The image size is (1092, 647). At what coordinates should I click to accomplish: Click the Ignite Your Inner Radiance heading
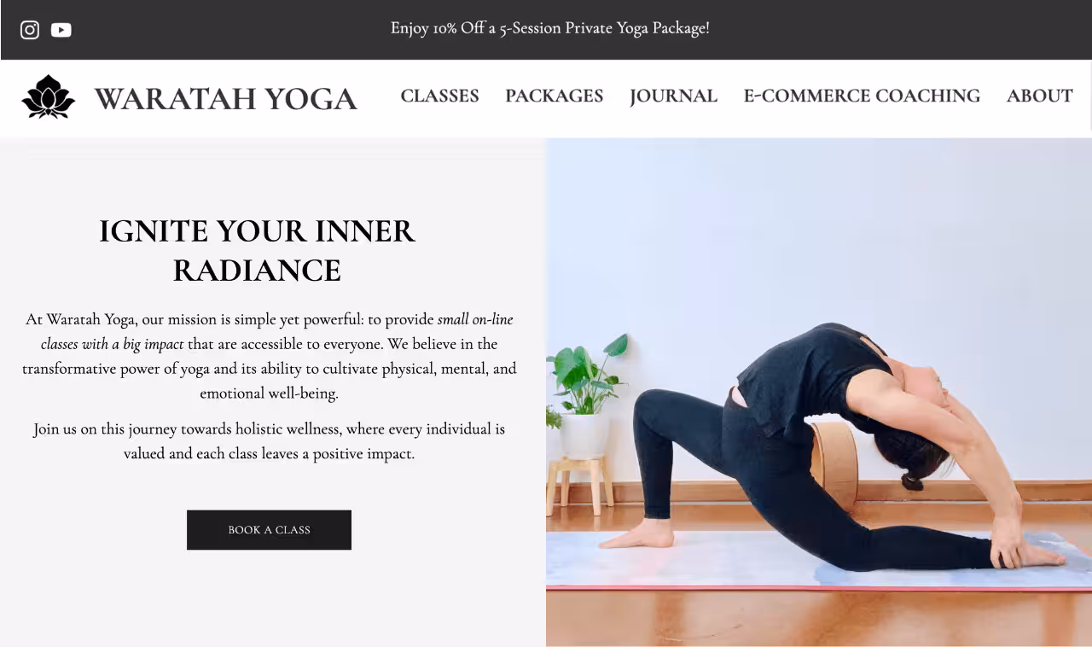pos(257,251)
